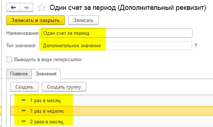Go forward with the right arrow button
213x127 pixels.
click(26, 7)
